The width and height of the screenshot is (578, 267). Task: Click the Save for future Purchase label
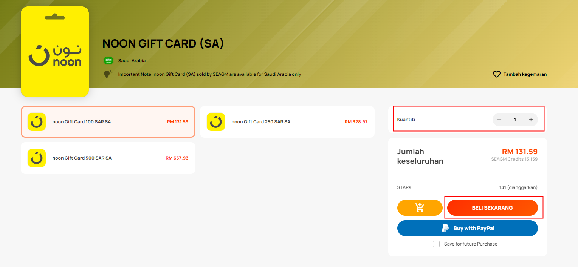pos(471,244)
